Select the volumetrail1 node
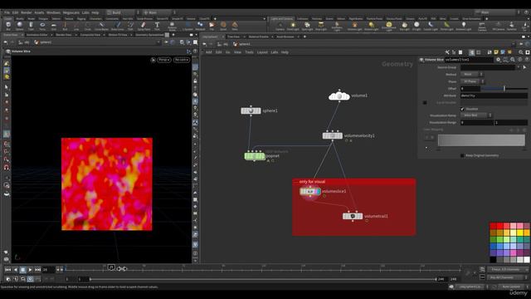Screen dimensions: 531x299 tap(353, 216)
